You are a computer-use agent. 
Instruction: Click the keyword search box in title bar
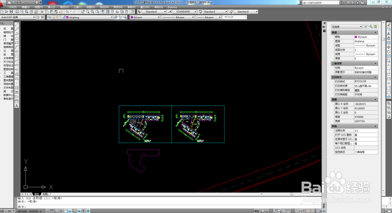321,2
